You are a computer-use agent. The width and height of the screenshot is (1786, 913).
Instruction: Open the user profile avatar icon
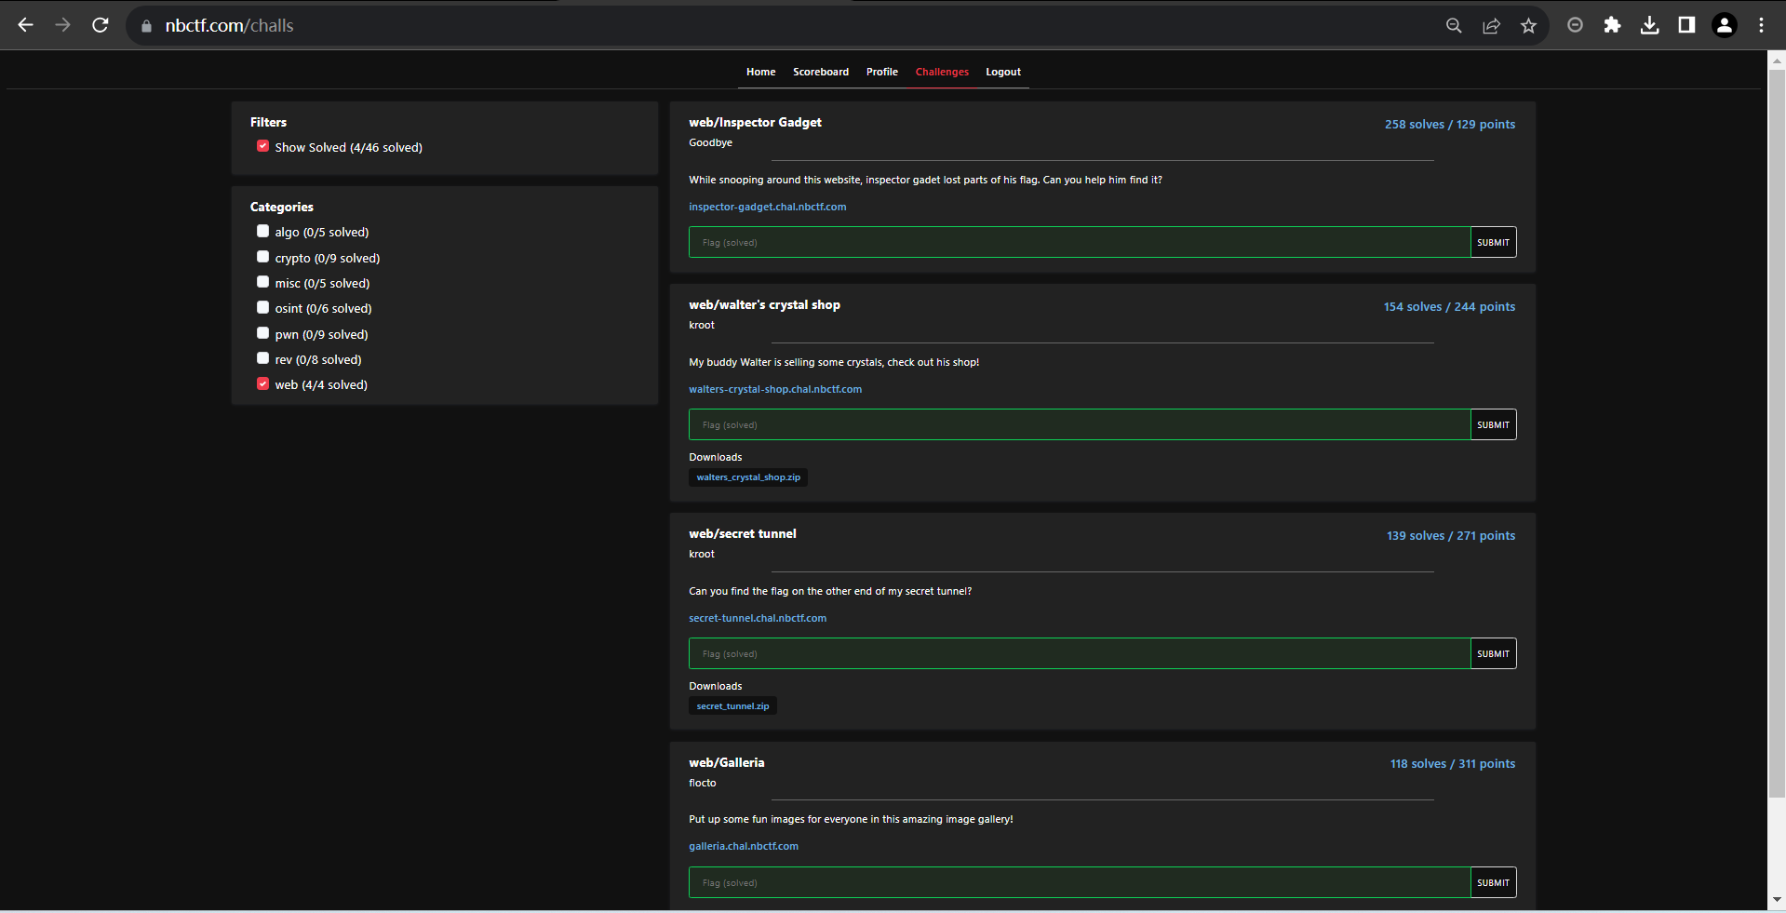[1725, 25]
